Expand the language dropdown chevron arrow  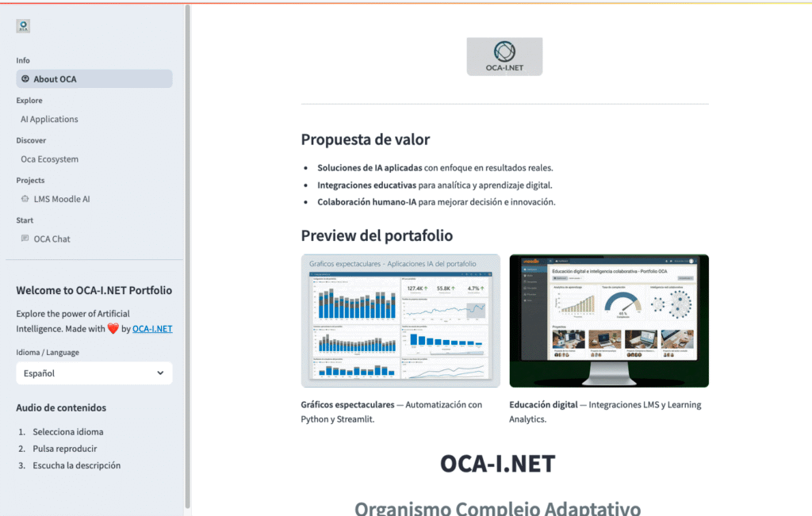point(160,373)
